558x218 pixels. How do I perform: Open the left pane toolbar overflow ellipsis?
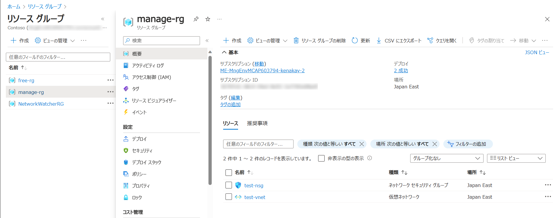(84, 40)
